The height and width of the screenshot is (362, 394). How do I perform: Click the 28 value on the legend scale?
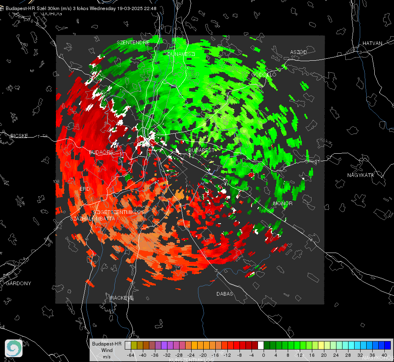pyautogui.click(x=348, y=355)
